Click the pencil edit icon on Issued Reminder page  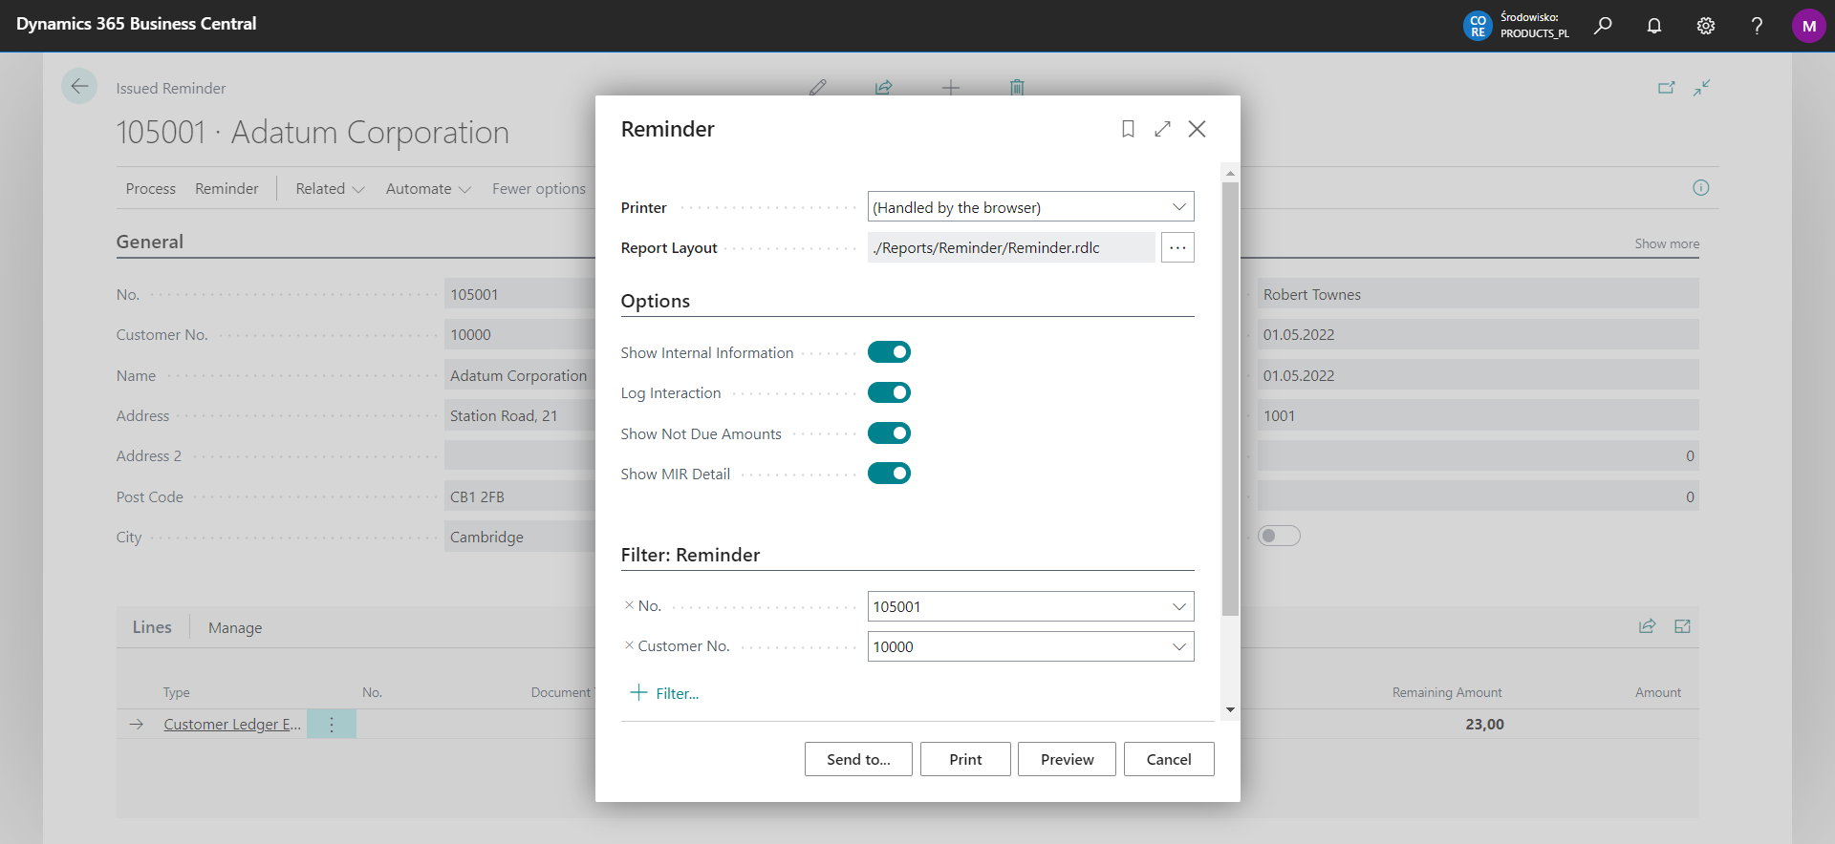pyautogui.click(x=817, y=88)
